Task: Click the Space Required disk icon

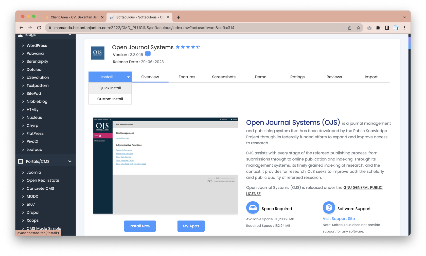Action: (x=253, y=208)
